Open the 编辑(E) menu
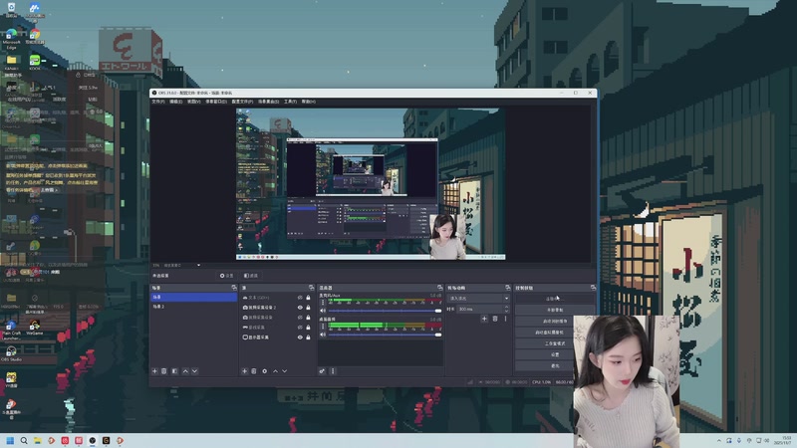This screenshot has height=448, width=797. [176, 102]
